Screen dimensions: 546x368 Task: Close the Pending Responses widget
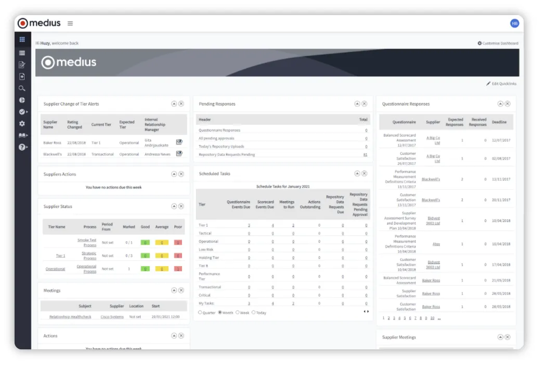(x=364, y=104)
